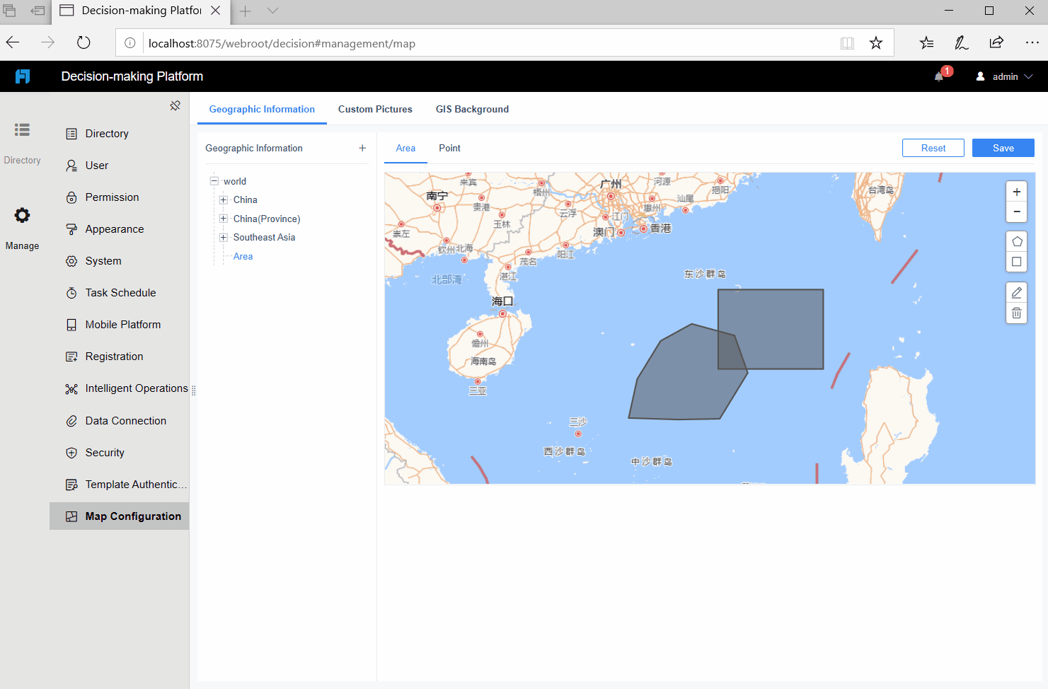This screenshot has width=1048, height=689.
Task: Click the Reset button
Action: click(933, 148)
